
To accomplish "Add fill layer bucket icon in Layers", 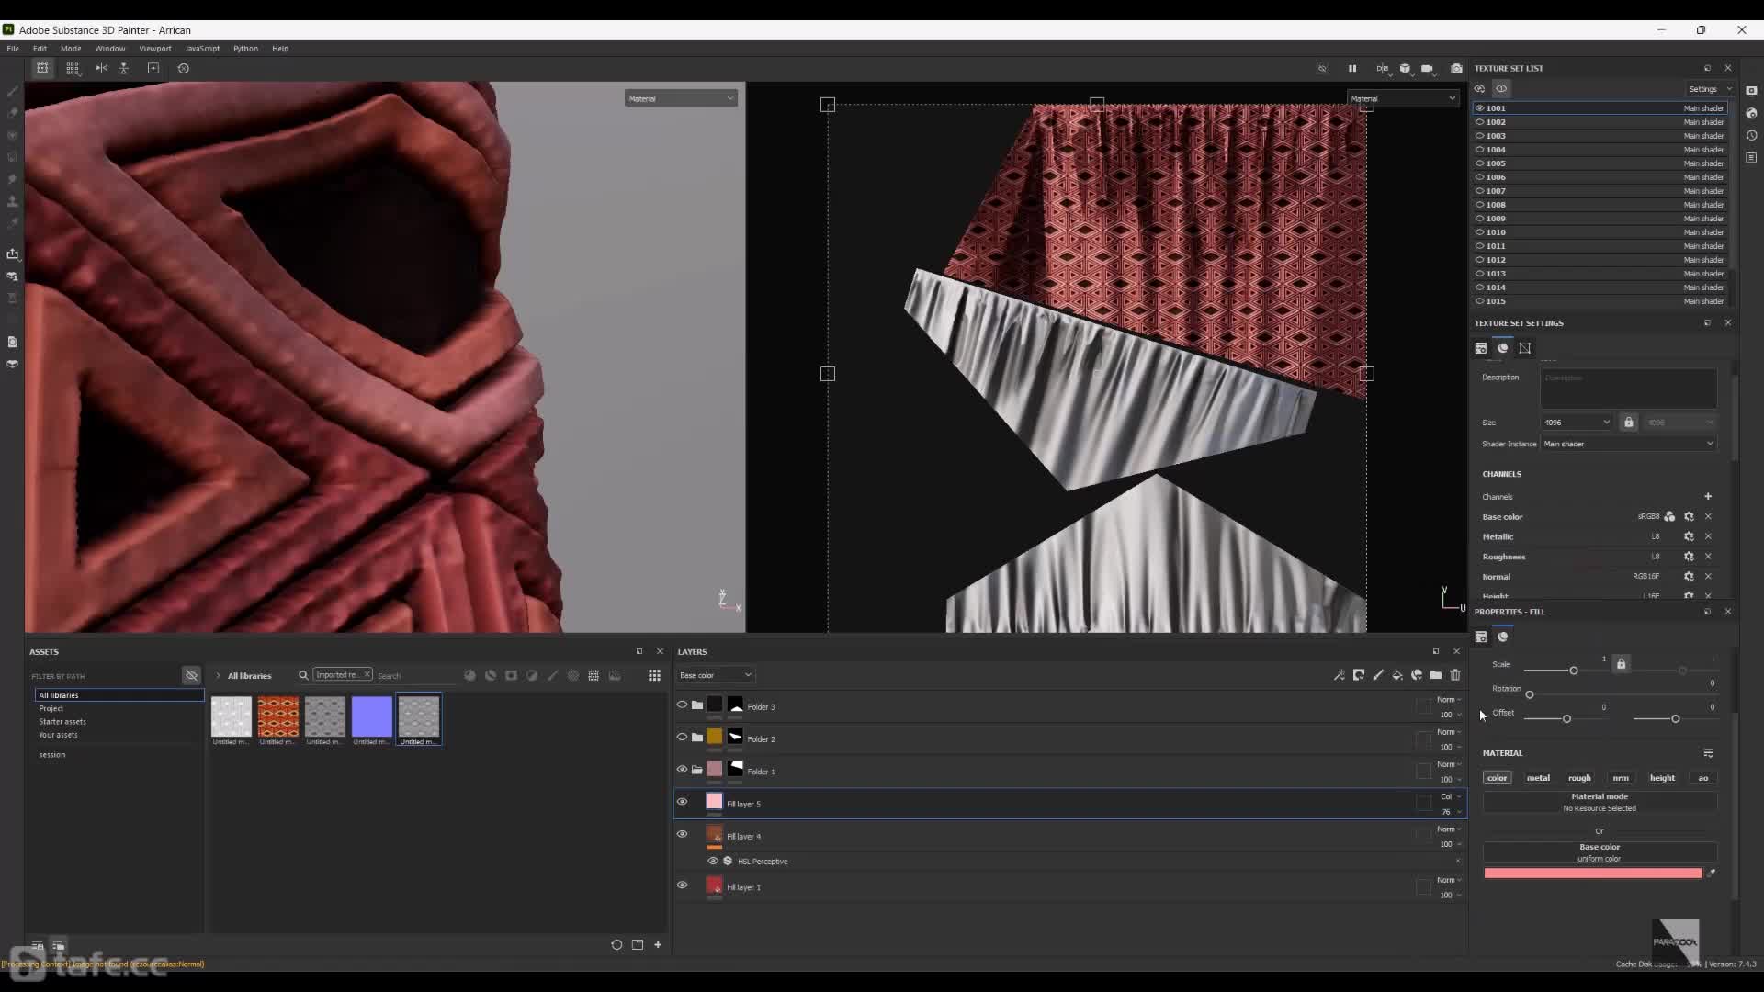I will [x=1397, y=675].
